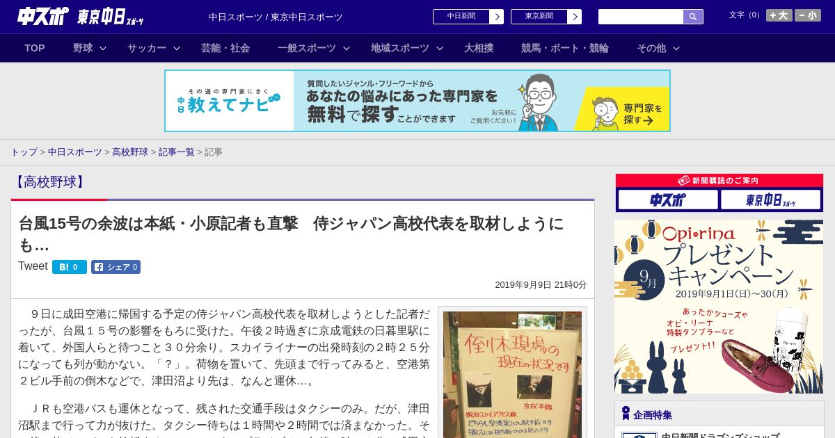Expand the その他 dropdown chevron

coord(676,48)
